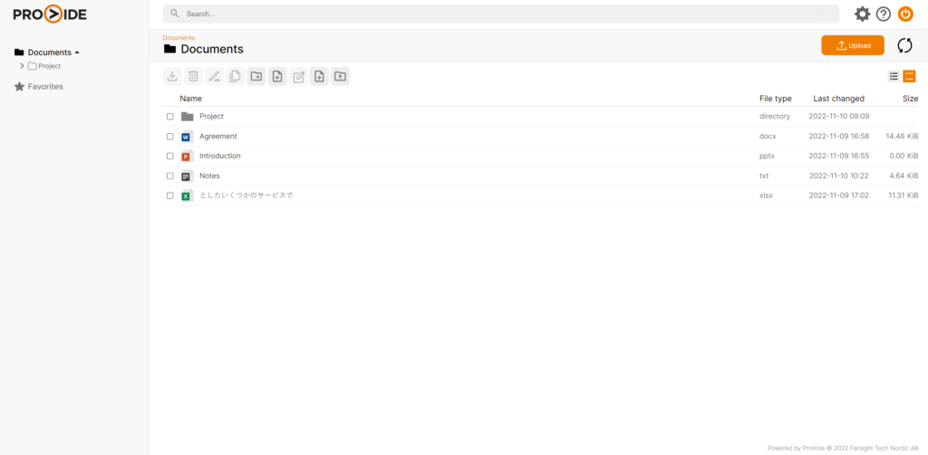Click the ProVide logo

pyautogui.click(x=51, y=14)
